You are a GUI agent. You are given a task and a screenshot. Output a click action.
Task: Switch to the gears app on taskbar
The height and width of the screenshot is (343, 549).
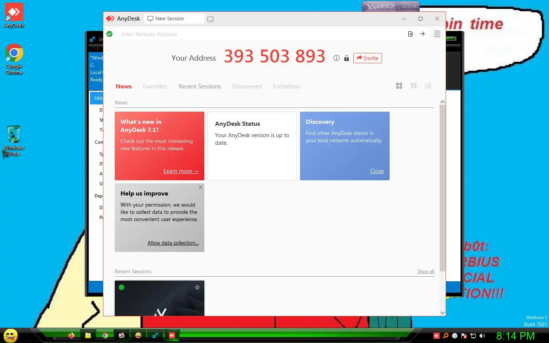(155, 336)
